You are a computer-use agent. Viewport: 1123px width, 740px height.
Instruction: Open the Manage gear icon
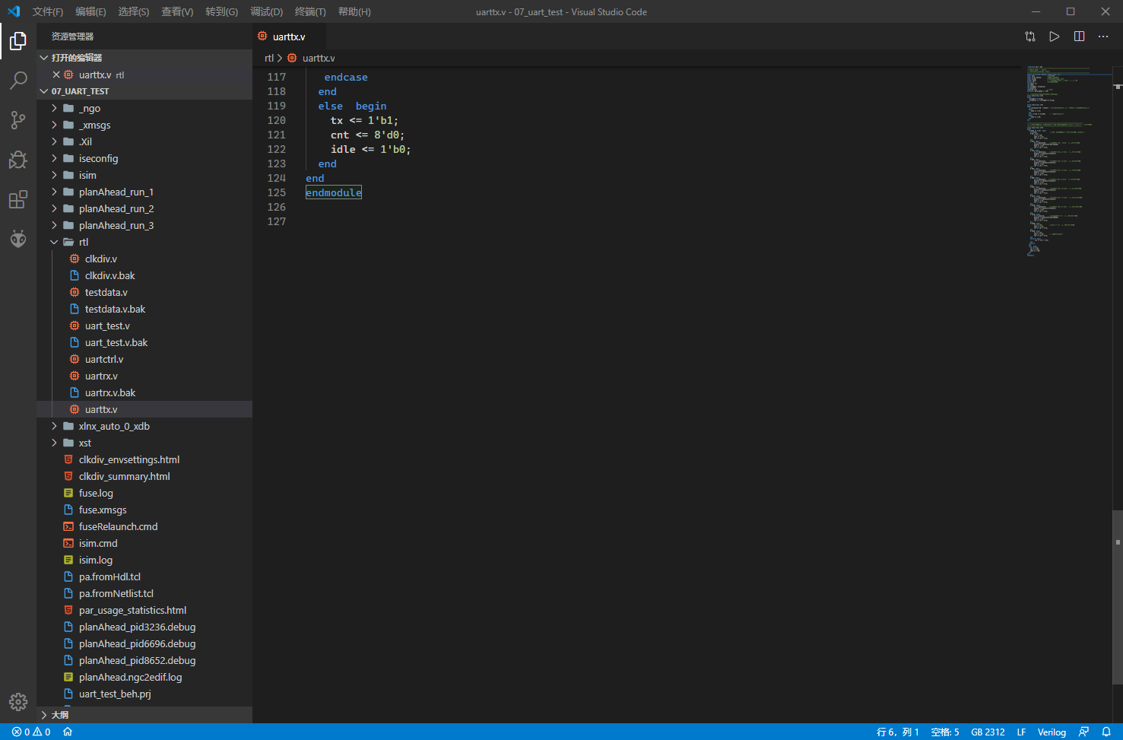pyautogui.click(x=18, y=702)
